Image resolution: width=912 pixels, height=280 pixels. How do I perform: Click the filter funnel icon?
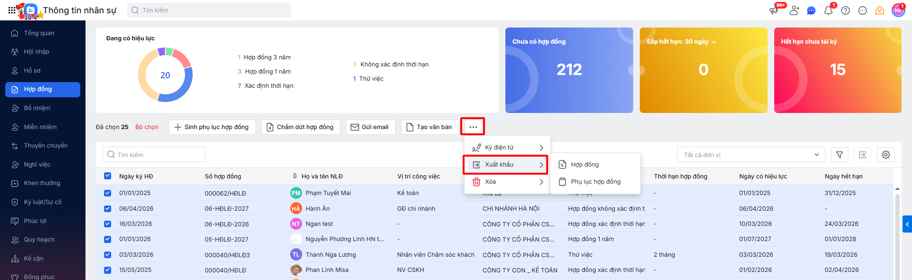(839, 155)
